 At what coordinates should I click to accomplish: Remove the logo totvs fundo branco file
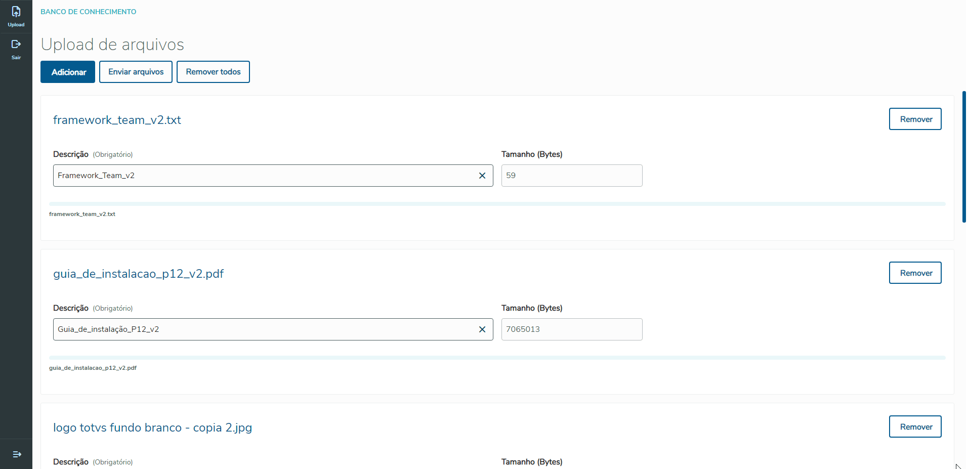tap(915, 427)
